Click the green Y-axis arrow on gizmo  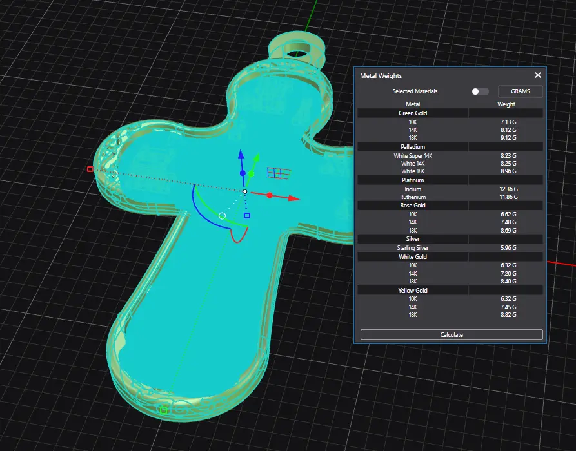pos(256,158)
